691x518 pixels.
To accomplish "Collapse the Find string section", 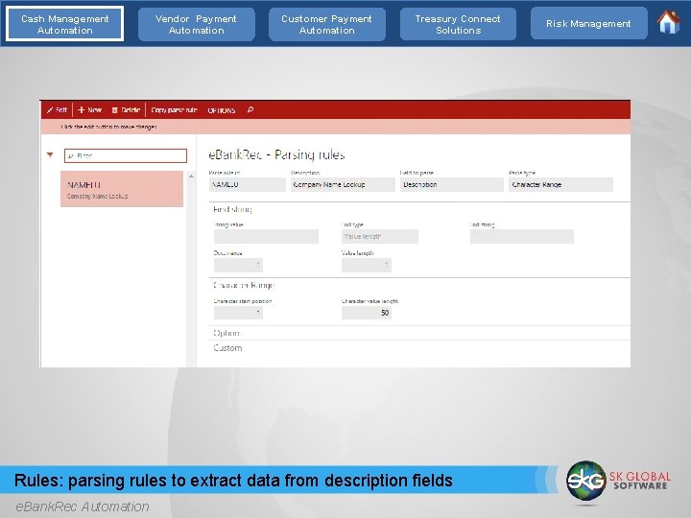I will [x=232, y=210].
